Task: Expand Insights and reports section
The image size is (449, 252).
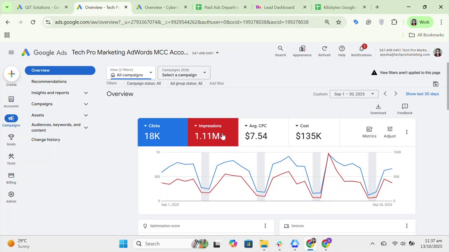Action: pos(86,93)
